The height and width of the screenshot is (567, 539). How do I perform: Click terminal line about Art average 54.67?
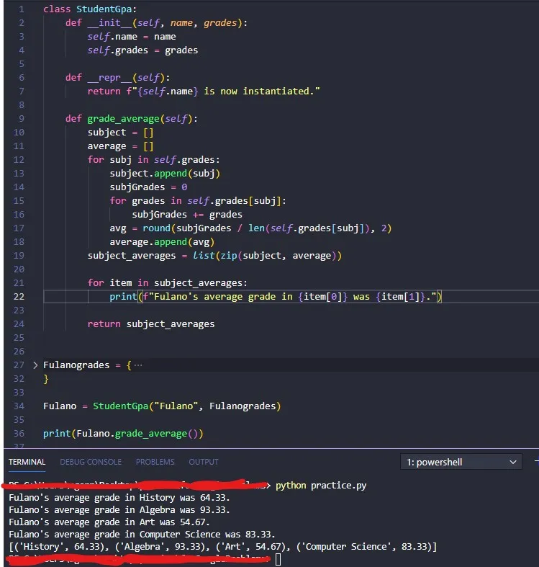click(x=109, y=522)
